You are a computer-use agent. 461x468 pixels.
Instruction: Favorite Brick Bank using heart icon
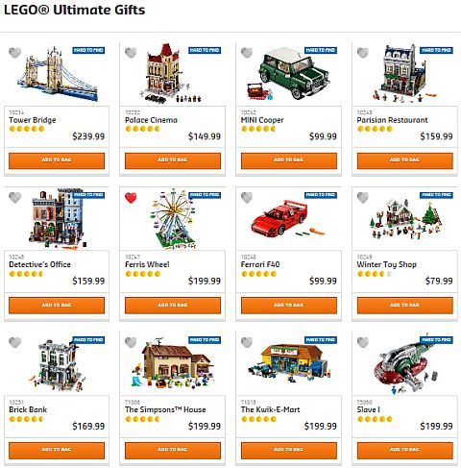14,342
